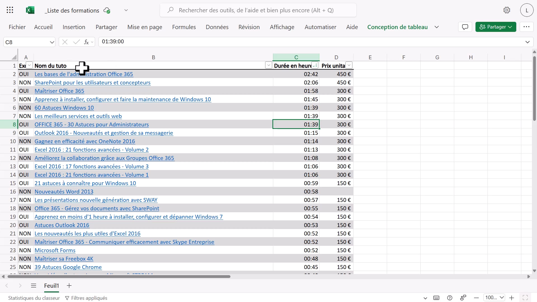537x302 pixels.
Task: Add a new sheet with plus icon
Action: [69, 286]
